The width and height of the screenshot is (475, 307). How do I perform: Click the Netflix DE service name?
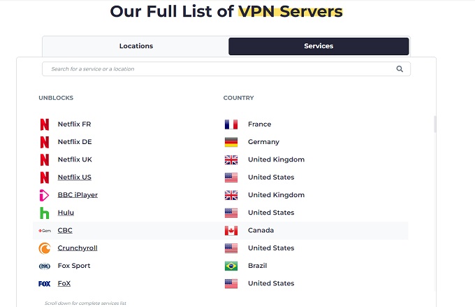75,142
